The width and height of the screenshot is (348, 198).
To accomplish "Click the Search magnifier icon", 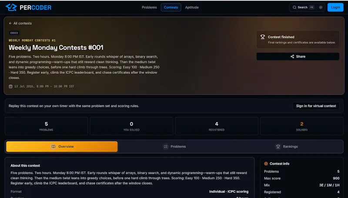I will coord(294,7).
